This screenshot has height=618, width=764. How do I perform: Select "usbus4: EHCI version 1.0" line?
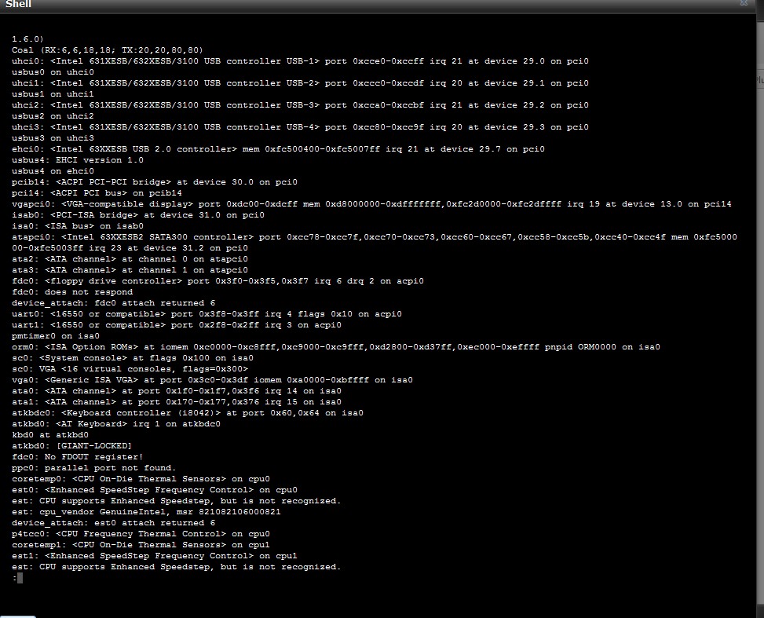coord(78,160)
